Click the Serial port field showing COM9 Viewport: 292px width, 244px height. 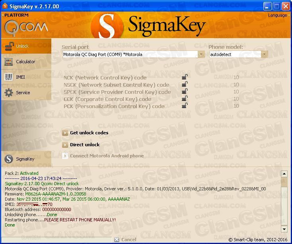tap(134, 54)
